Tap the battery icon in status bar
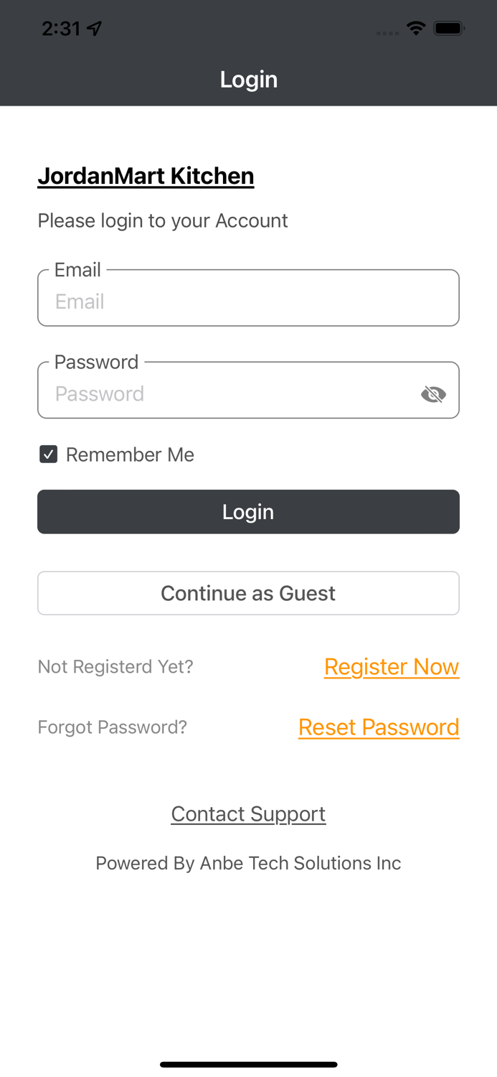Viewport: 497px width, 1077px height. [450, 29]
